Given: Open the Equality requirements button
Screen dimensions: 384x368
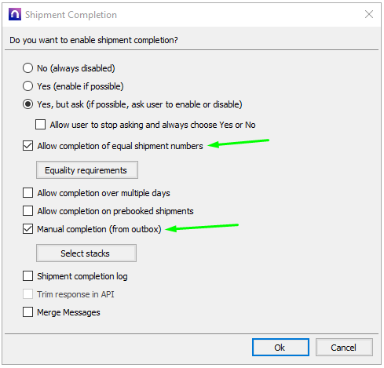Looking at the screenshot, I should click(87, 170).
